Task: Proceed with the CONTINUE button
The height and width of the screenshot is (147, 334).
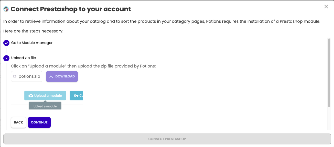Action: point(39,122)
